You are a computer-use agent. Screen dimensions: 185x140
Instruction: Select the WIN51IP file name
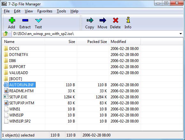(x=16, y=115)
